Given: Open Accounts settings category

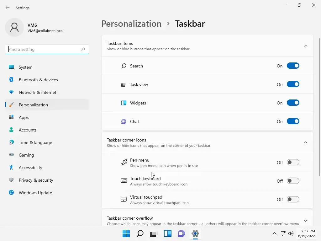Looking at the screenshot, I should pyautogui.click(x=47, y=130).
